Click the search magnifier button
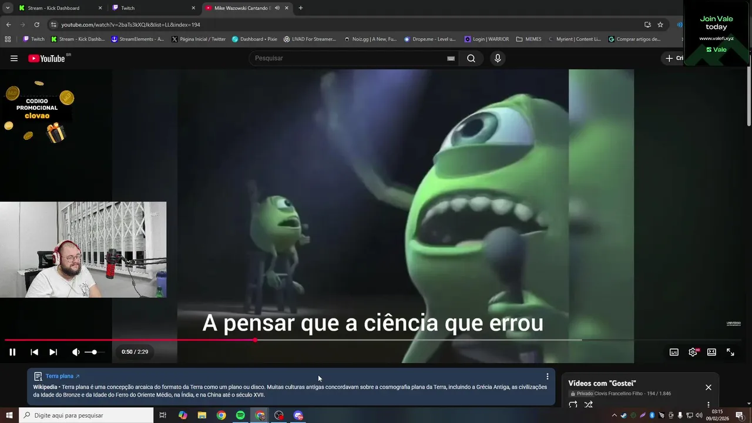752x423 pixels. click(x=471, y=58)
